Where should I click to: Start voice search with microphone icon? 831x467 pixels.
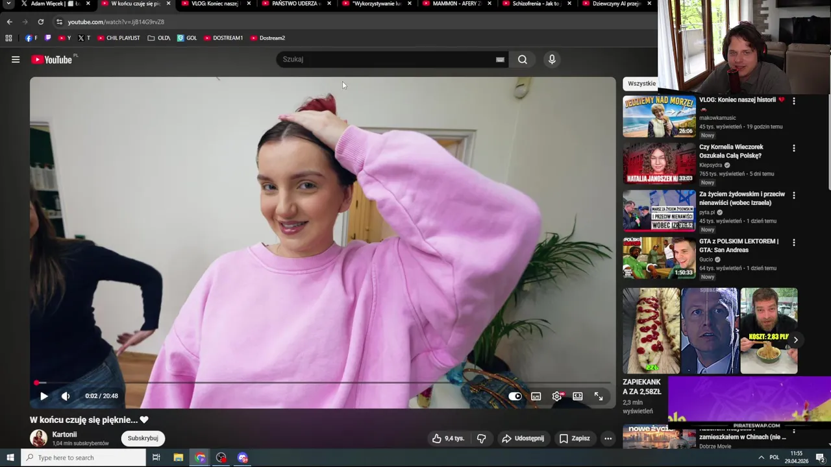(x=552, y=60)
